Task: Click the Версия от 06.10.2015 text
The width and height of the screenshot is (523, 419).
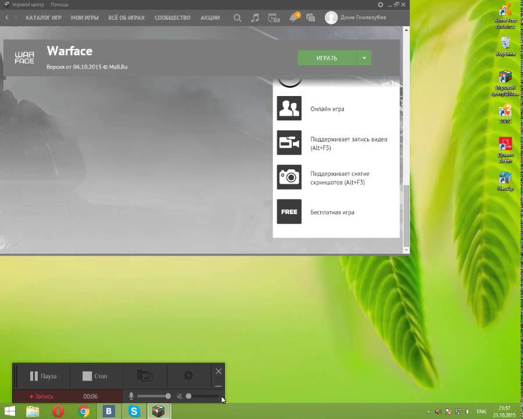Action: coord(87,67)
